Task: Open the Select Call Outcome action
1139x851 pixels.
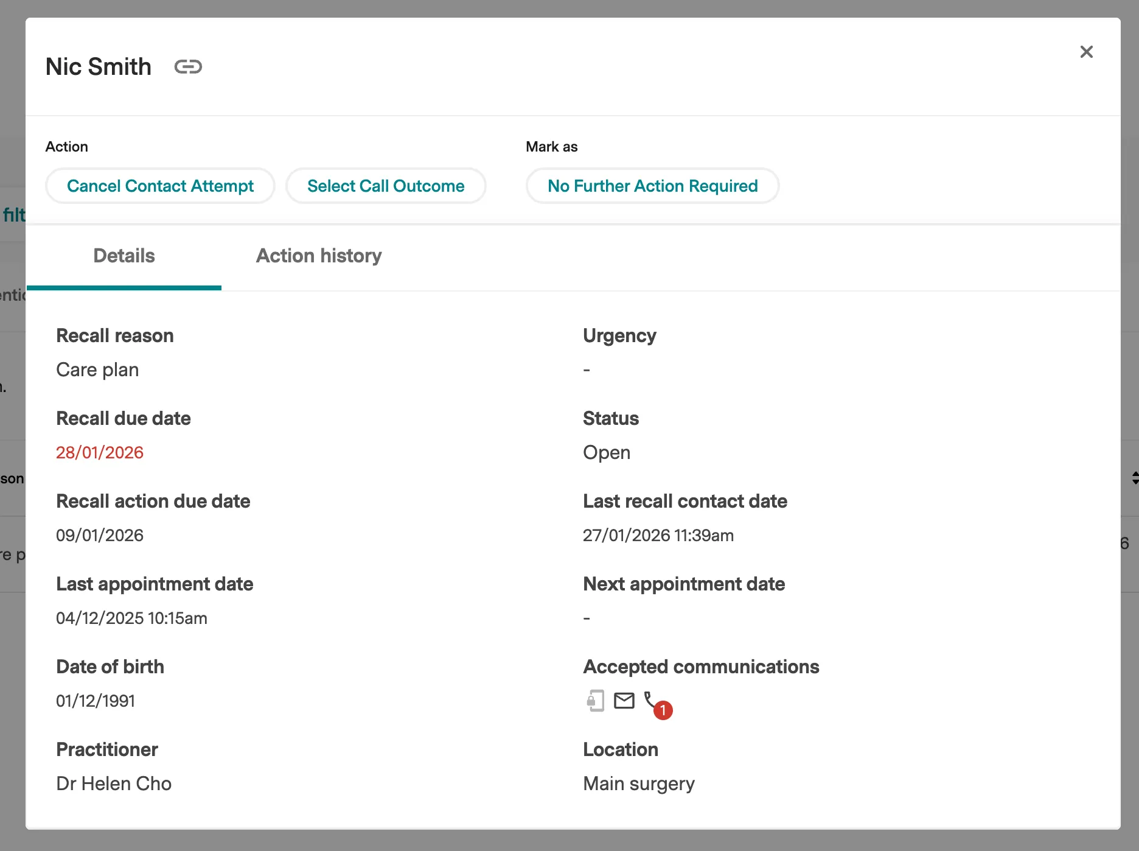Action: pos(386,186)
